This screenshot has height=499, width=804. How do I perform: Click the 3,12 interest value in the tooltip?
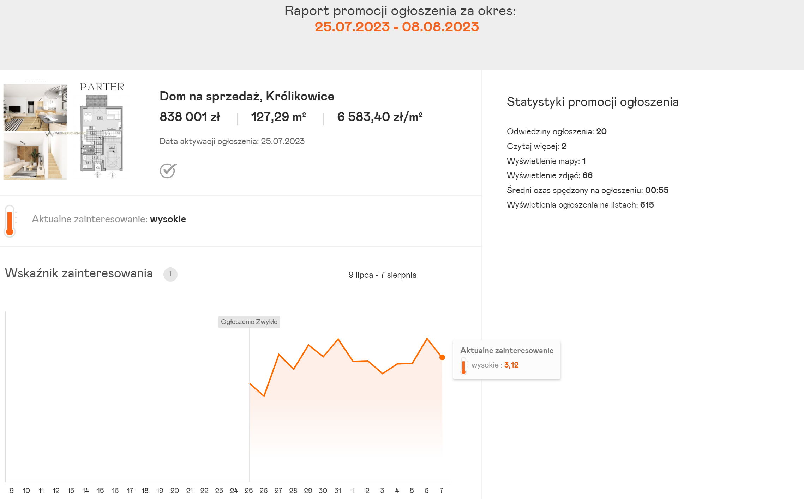511,365
